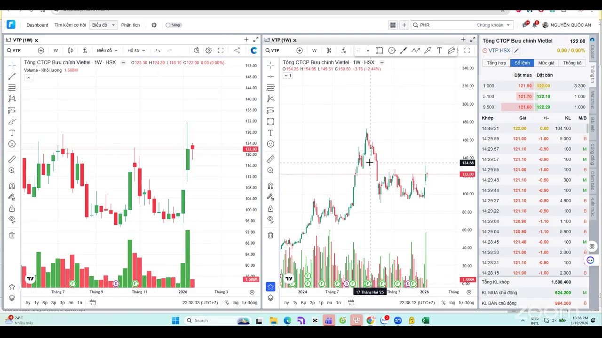Open candle chart style in left chart

[71, 50]
